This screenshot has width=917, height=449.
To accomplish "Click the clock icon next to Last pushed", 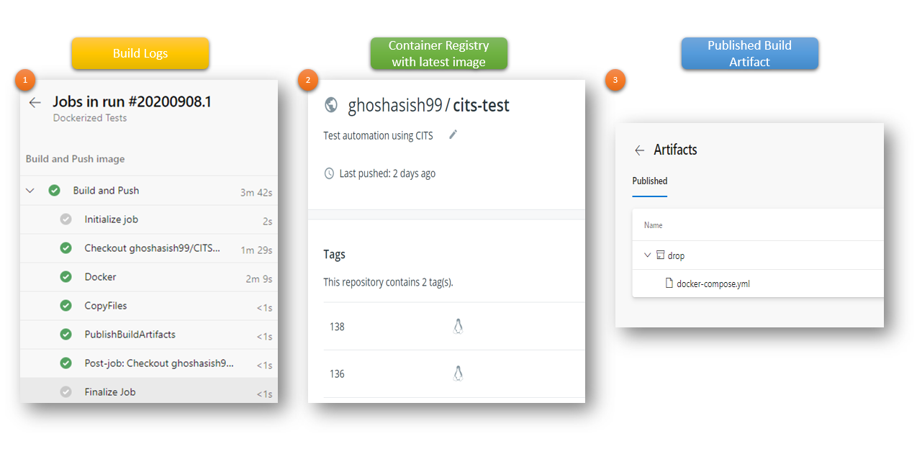I will coord(330,173).
